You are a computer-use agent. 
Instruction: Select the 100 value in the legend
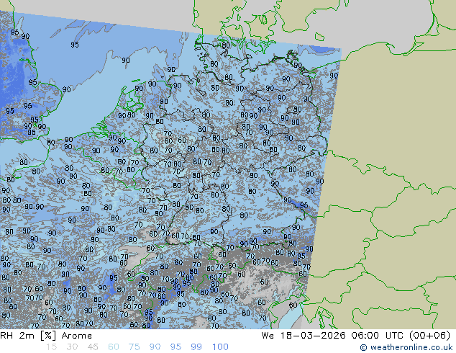pos(220,347)
